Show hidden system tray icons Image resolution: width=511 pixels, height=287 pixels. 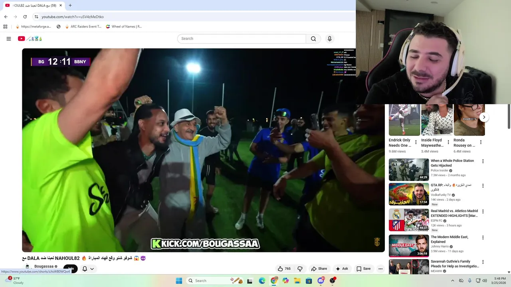click(452, 281)
